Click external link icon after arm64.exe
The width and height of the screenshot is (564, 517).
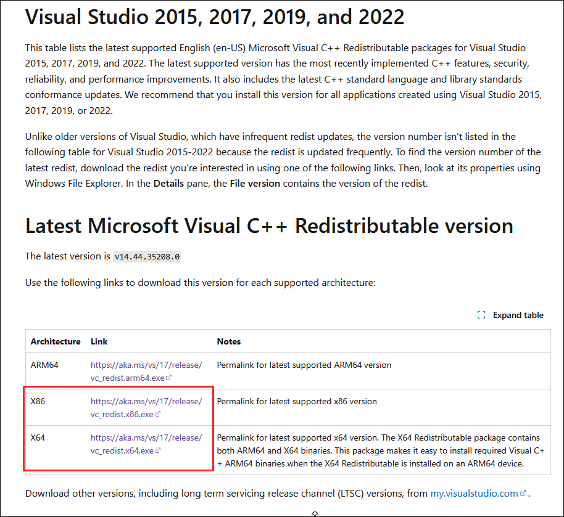168,378
